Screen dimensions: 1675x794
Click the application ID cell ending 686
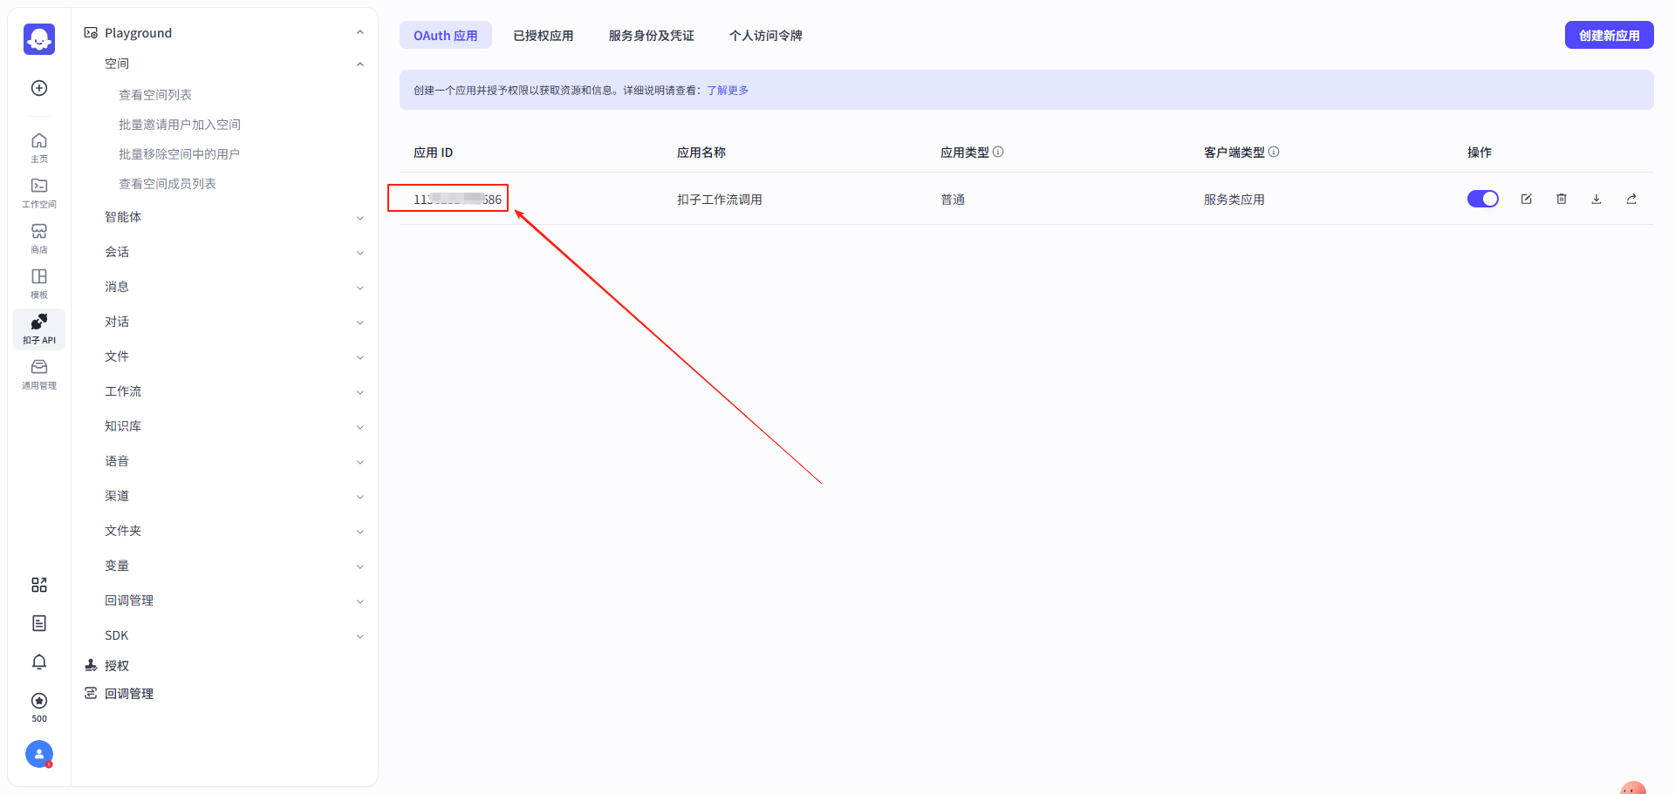[x=458, y=200]
